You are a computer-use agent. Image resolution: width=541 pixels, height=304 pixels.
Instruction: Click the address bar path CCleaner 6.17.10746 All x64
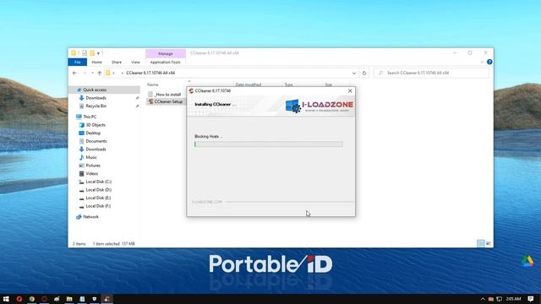point(150,73)
